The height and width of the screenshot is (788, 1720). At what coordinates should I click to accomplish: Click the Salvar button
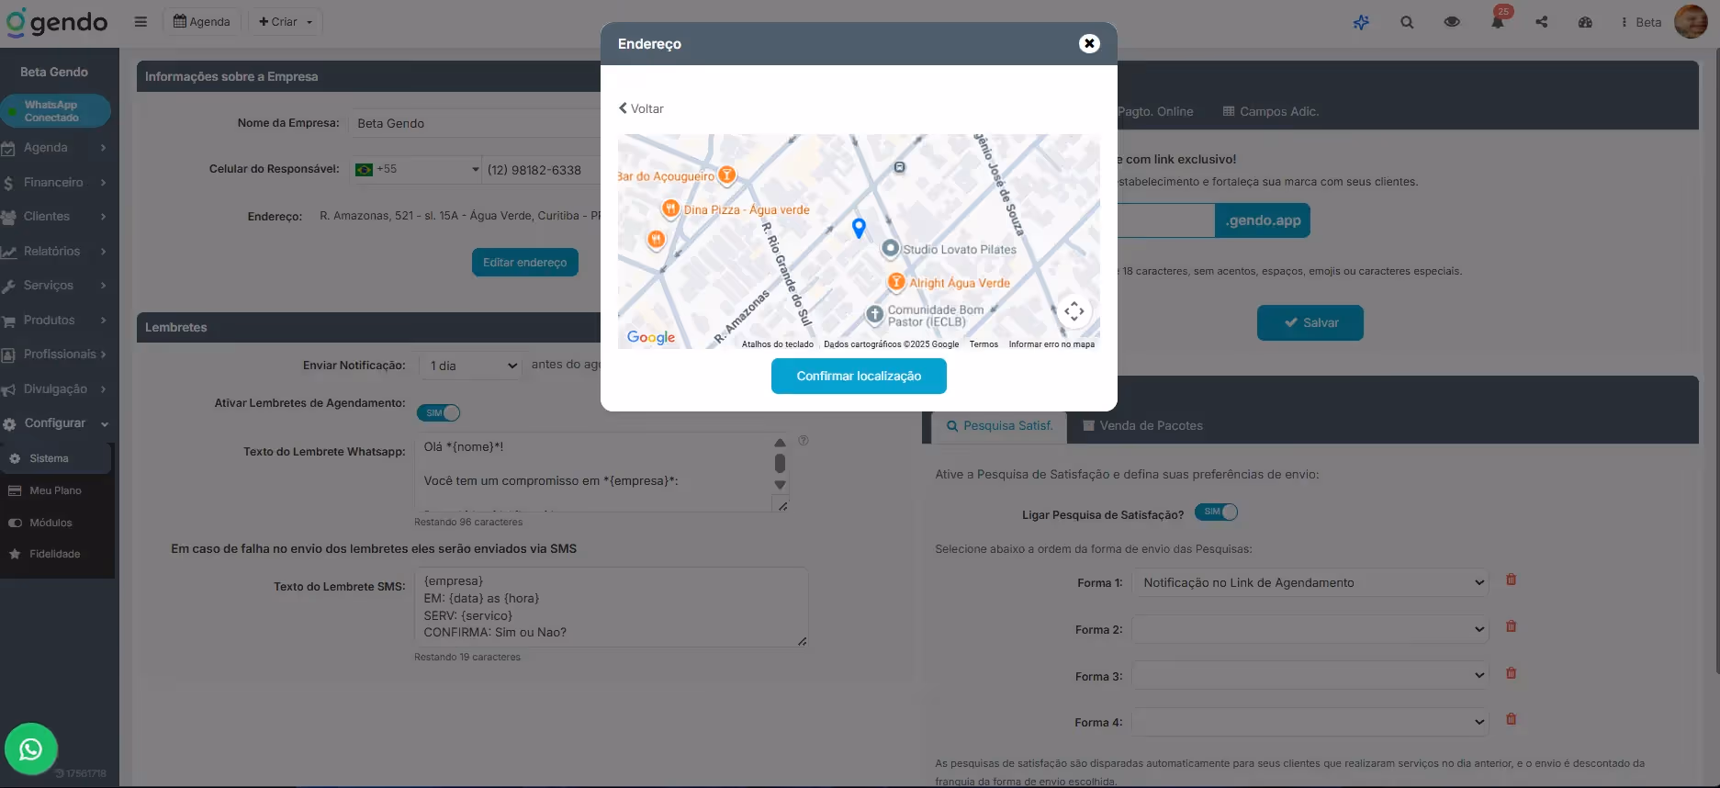(1310, 323)
